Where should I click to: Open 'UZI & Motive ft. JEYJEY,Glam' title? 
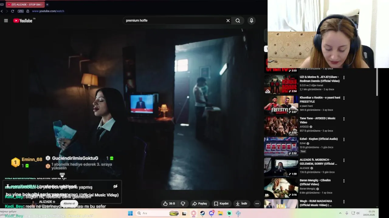(319, 79)
